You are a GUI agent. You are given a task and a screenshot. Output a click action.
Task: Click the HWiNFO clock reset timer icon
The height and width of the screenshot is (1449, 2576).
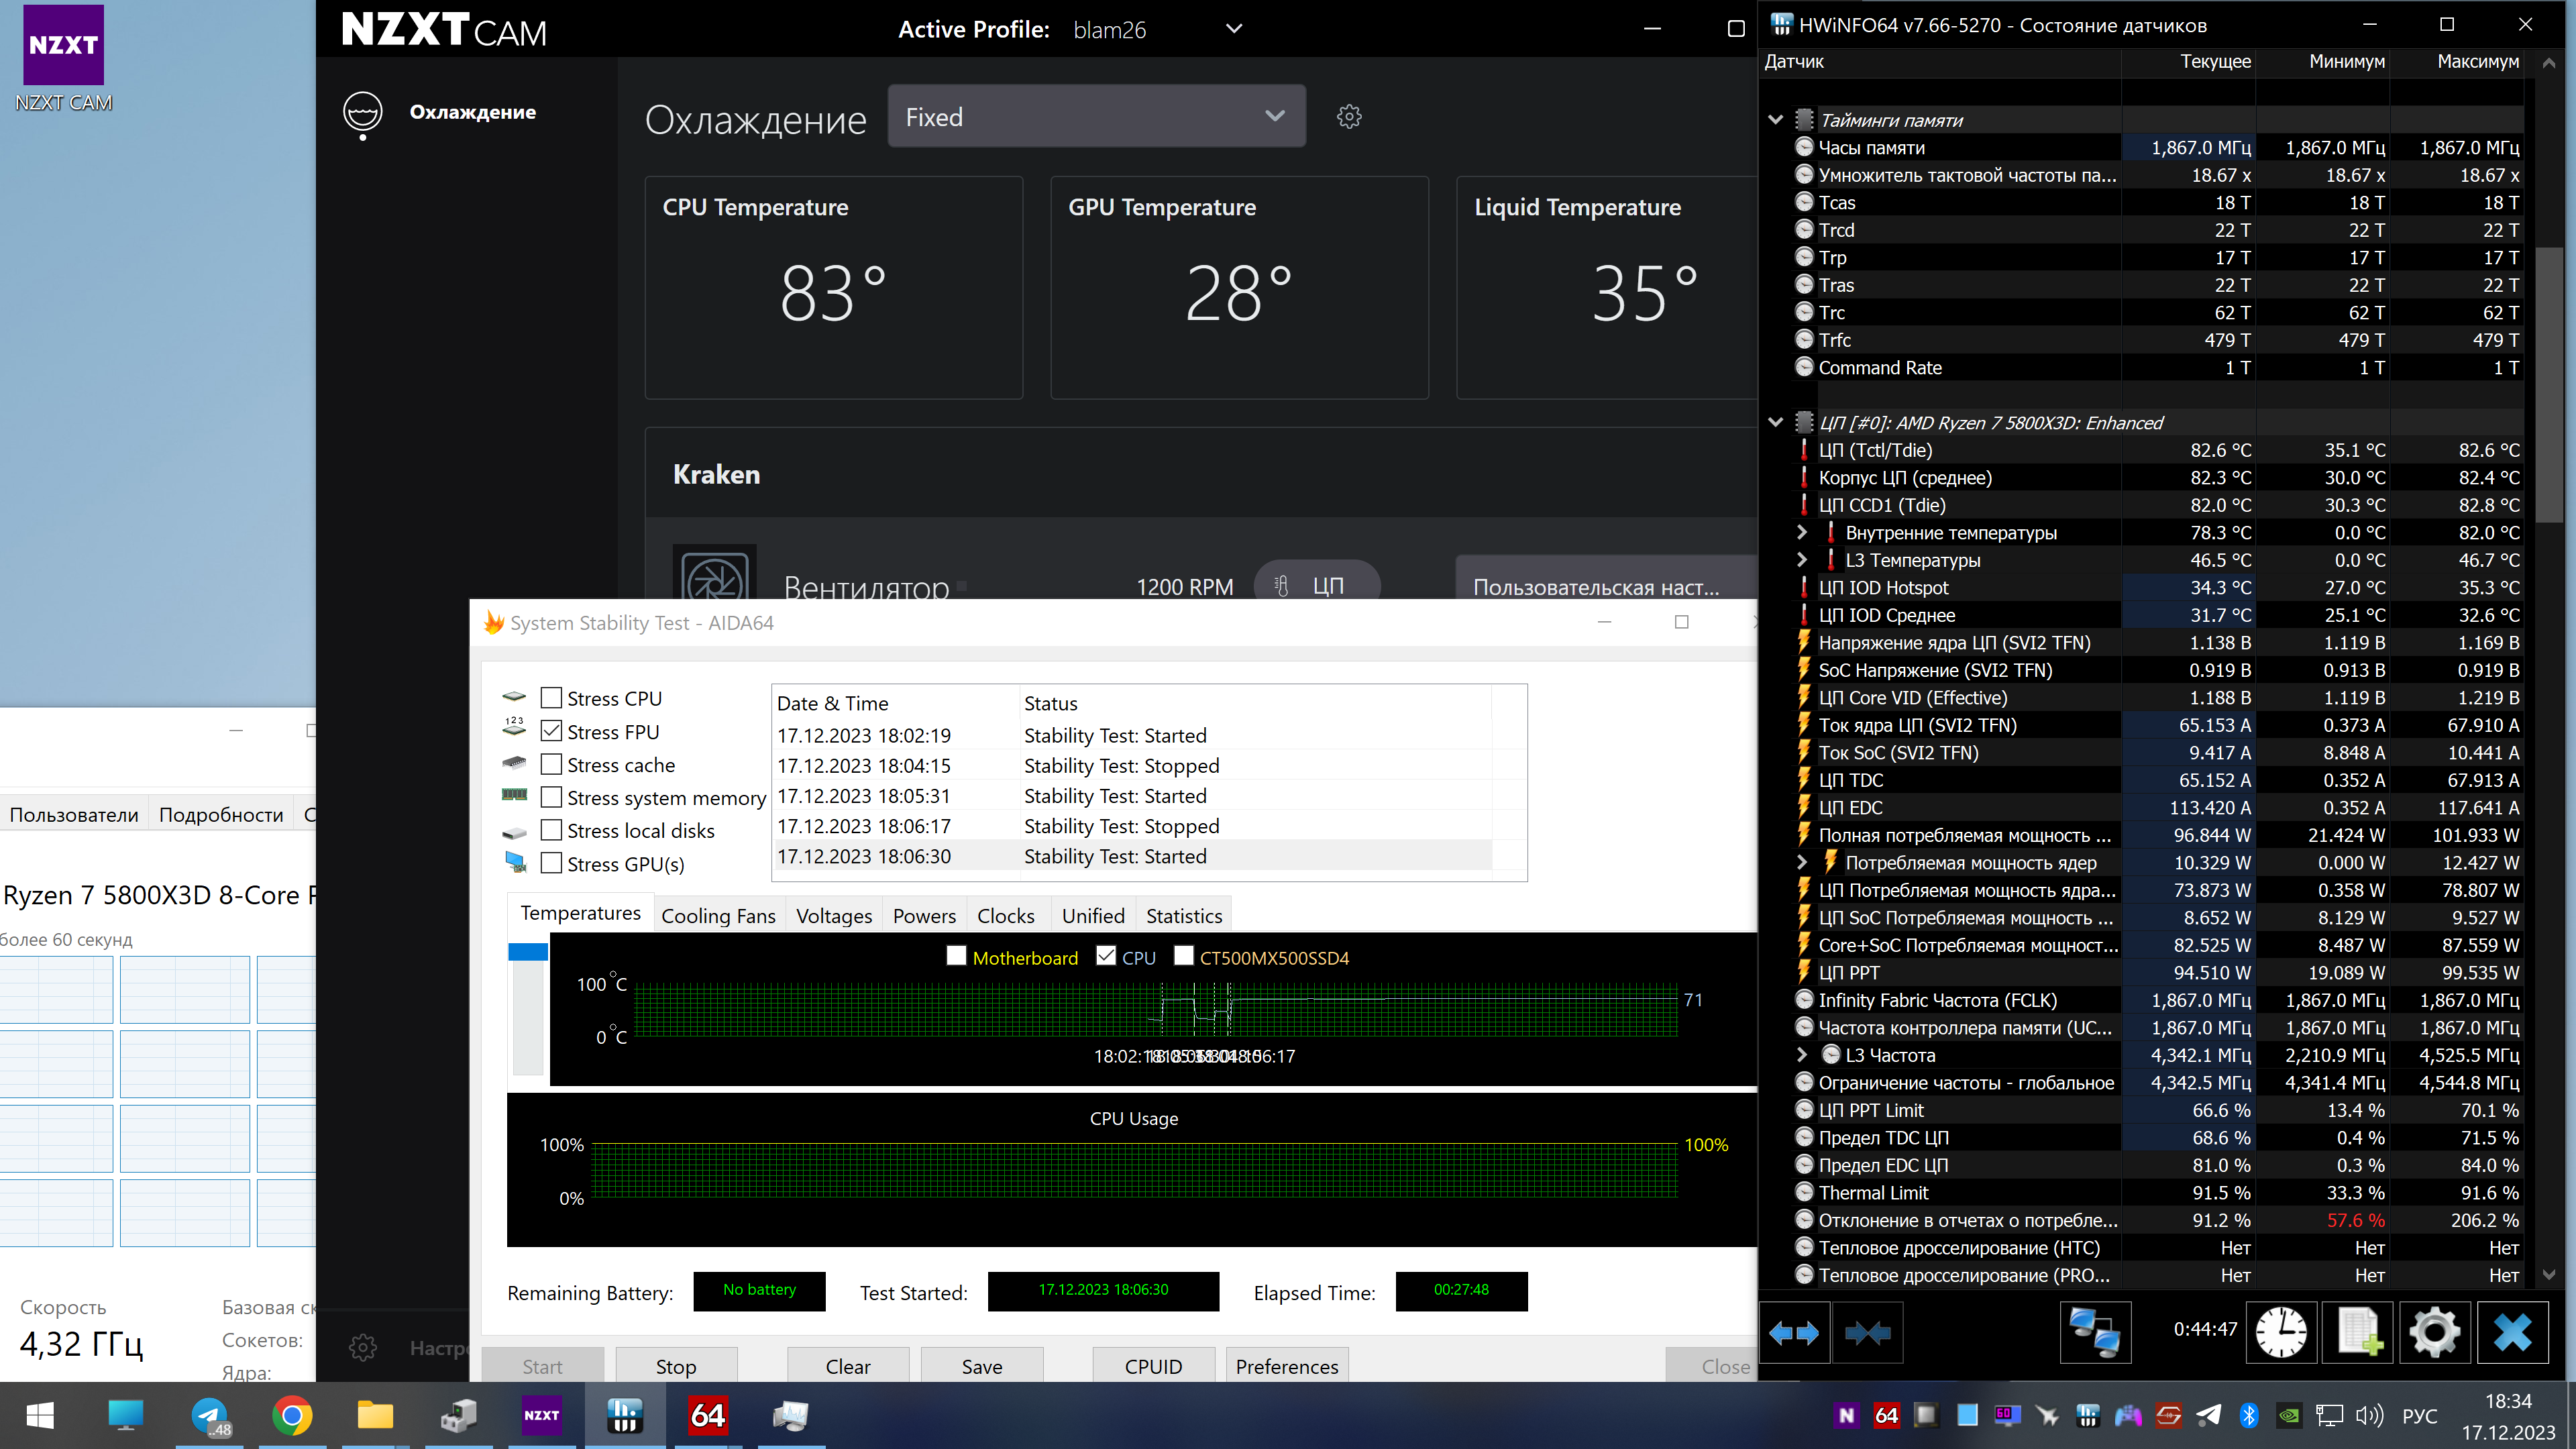tap(2281, 1332)
